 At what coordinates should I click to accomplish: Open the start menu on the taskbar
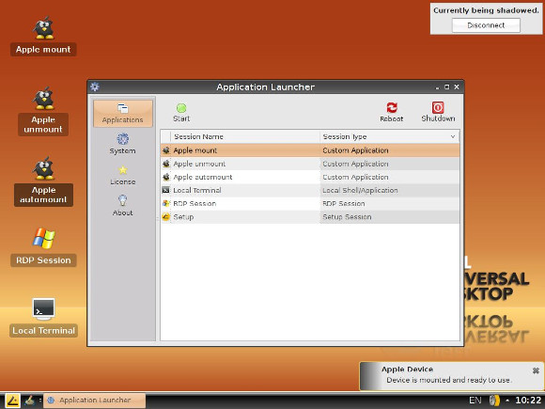click(12, 401)
